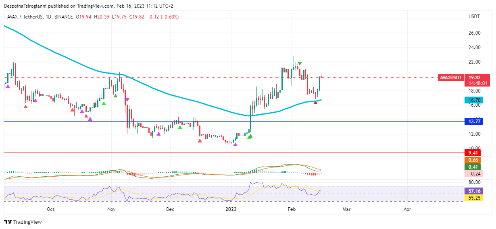Click the TradingView logo in the bottom corner
Viewport: 496px width, 229px height.
23,222
